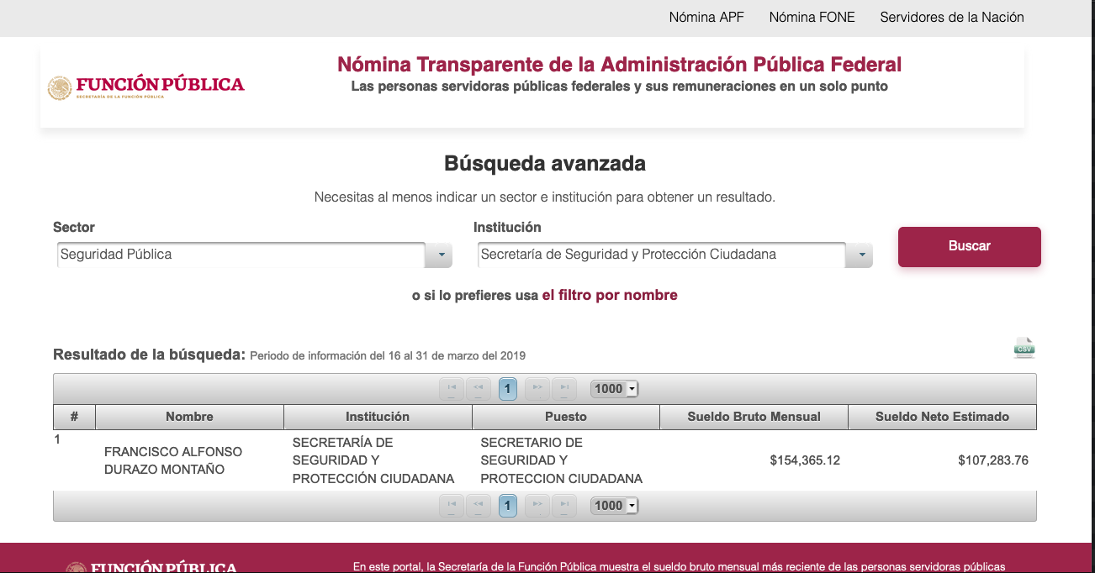Viewport: 1095px width, 573px height.
Task: Click next page arrow in paginator above table
Action: point(537,388)
